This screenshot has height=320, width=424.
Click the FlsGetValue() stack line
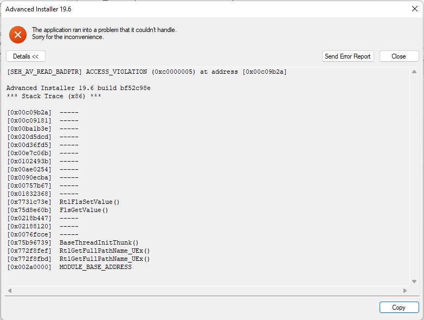coord(57,210)
